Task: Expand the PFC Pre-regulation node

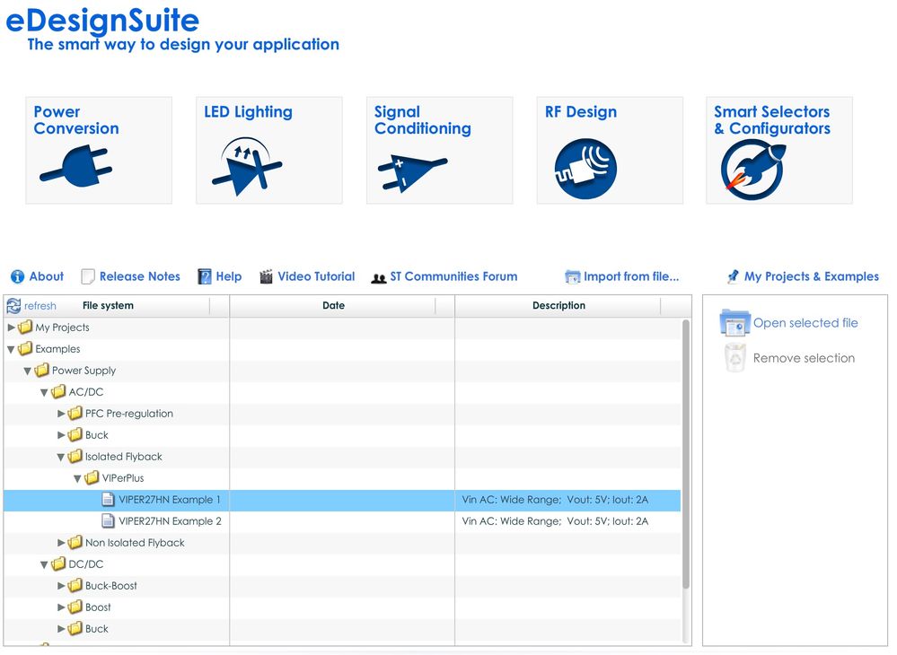Action: pyautogui.click(x=61, y=414)
